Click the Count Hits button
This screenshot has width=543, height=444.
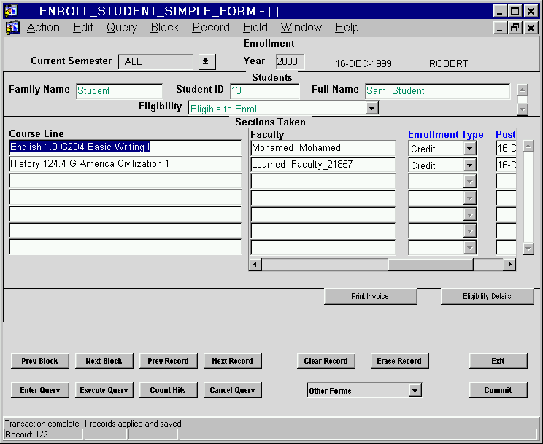(x=169, y=390)
